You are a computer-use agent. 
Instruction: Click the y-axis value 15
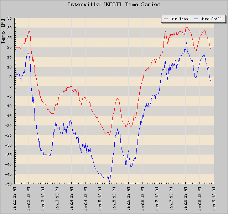point(10,57)
